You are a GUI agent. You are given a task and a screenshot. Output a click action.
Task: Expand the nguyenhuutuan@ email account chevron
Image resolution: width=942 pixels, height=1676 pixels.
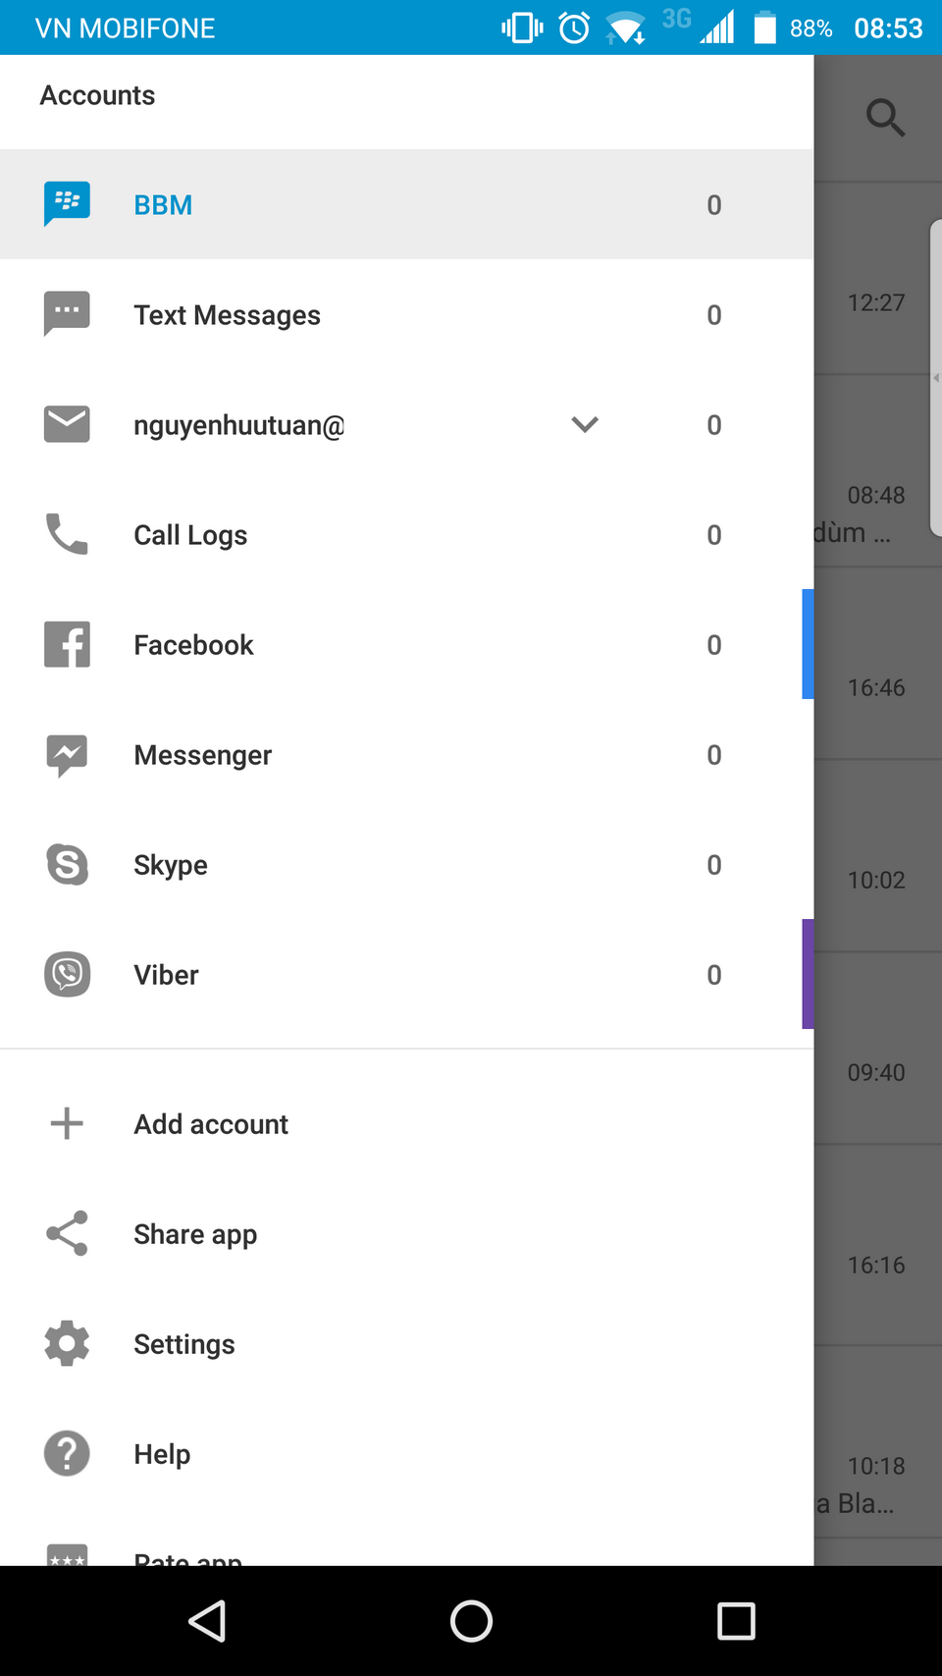pos(585,424)
